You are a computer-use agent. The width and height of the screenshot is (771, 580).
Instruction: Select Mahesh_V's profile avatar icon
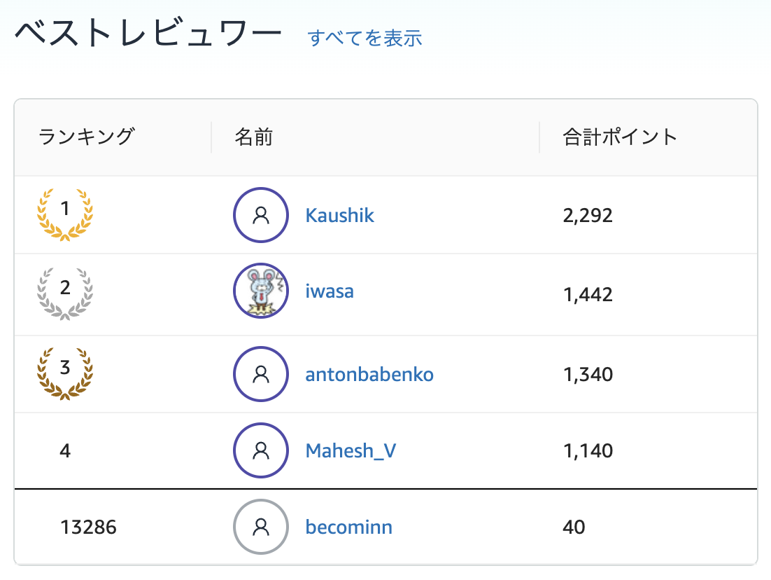[261, 450]
